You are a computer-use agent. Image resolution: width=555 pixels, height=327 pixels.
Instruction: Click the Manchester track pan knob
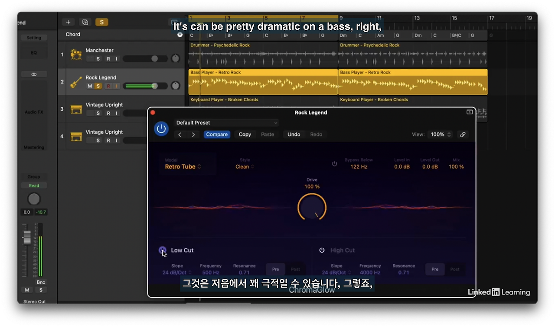coord(175,58)
